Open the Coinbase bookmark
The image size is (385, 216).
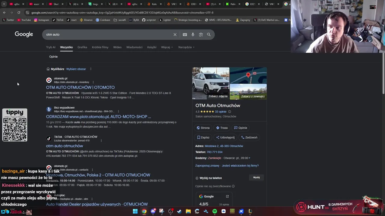103,20
